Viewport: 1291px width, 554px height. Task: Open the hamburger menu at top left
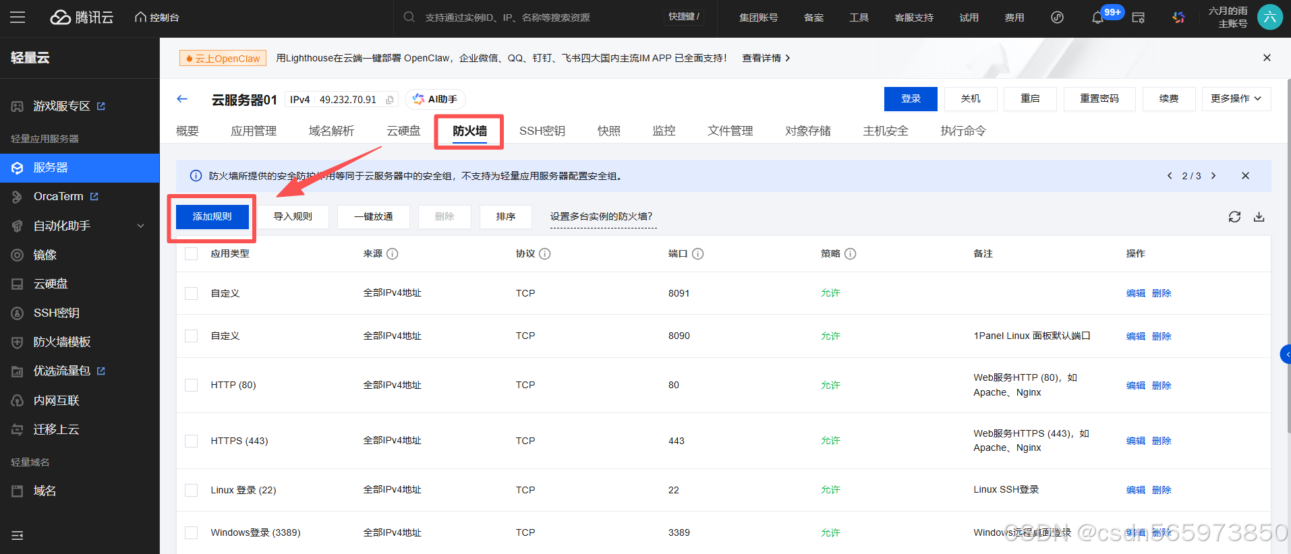tap(18, 18)
